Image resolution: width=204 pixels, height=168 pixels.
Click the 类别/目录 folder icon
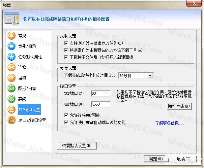click(12, 46)
